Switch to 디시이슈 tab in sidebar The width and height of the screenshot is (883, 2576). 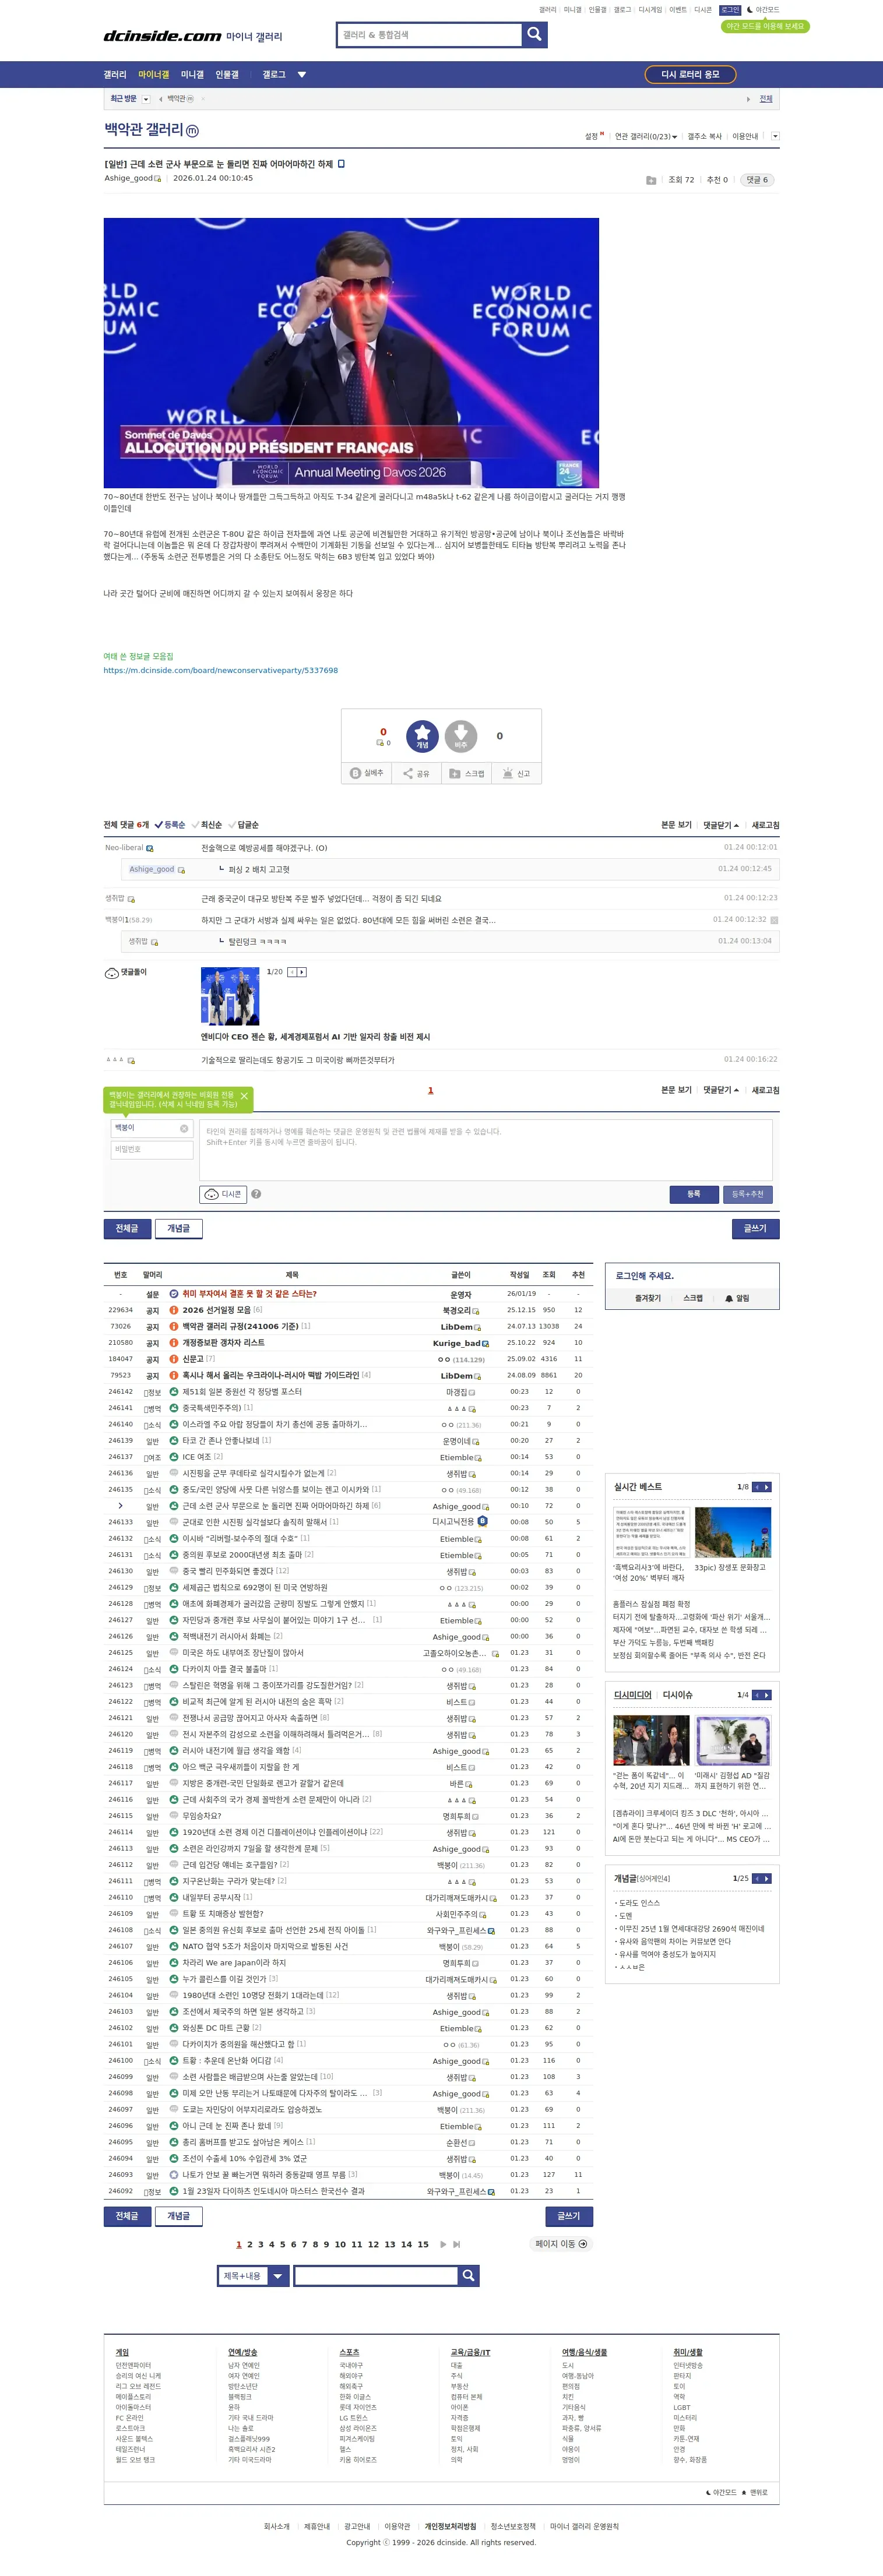point(677,1695)
